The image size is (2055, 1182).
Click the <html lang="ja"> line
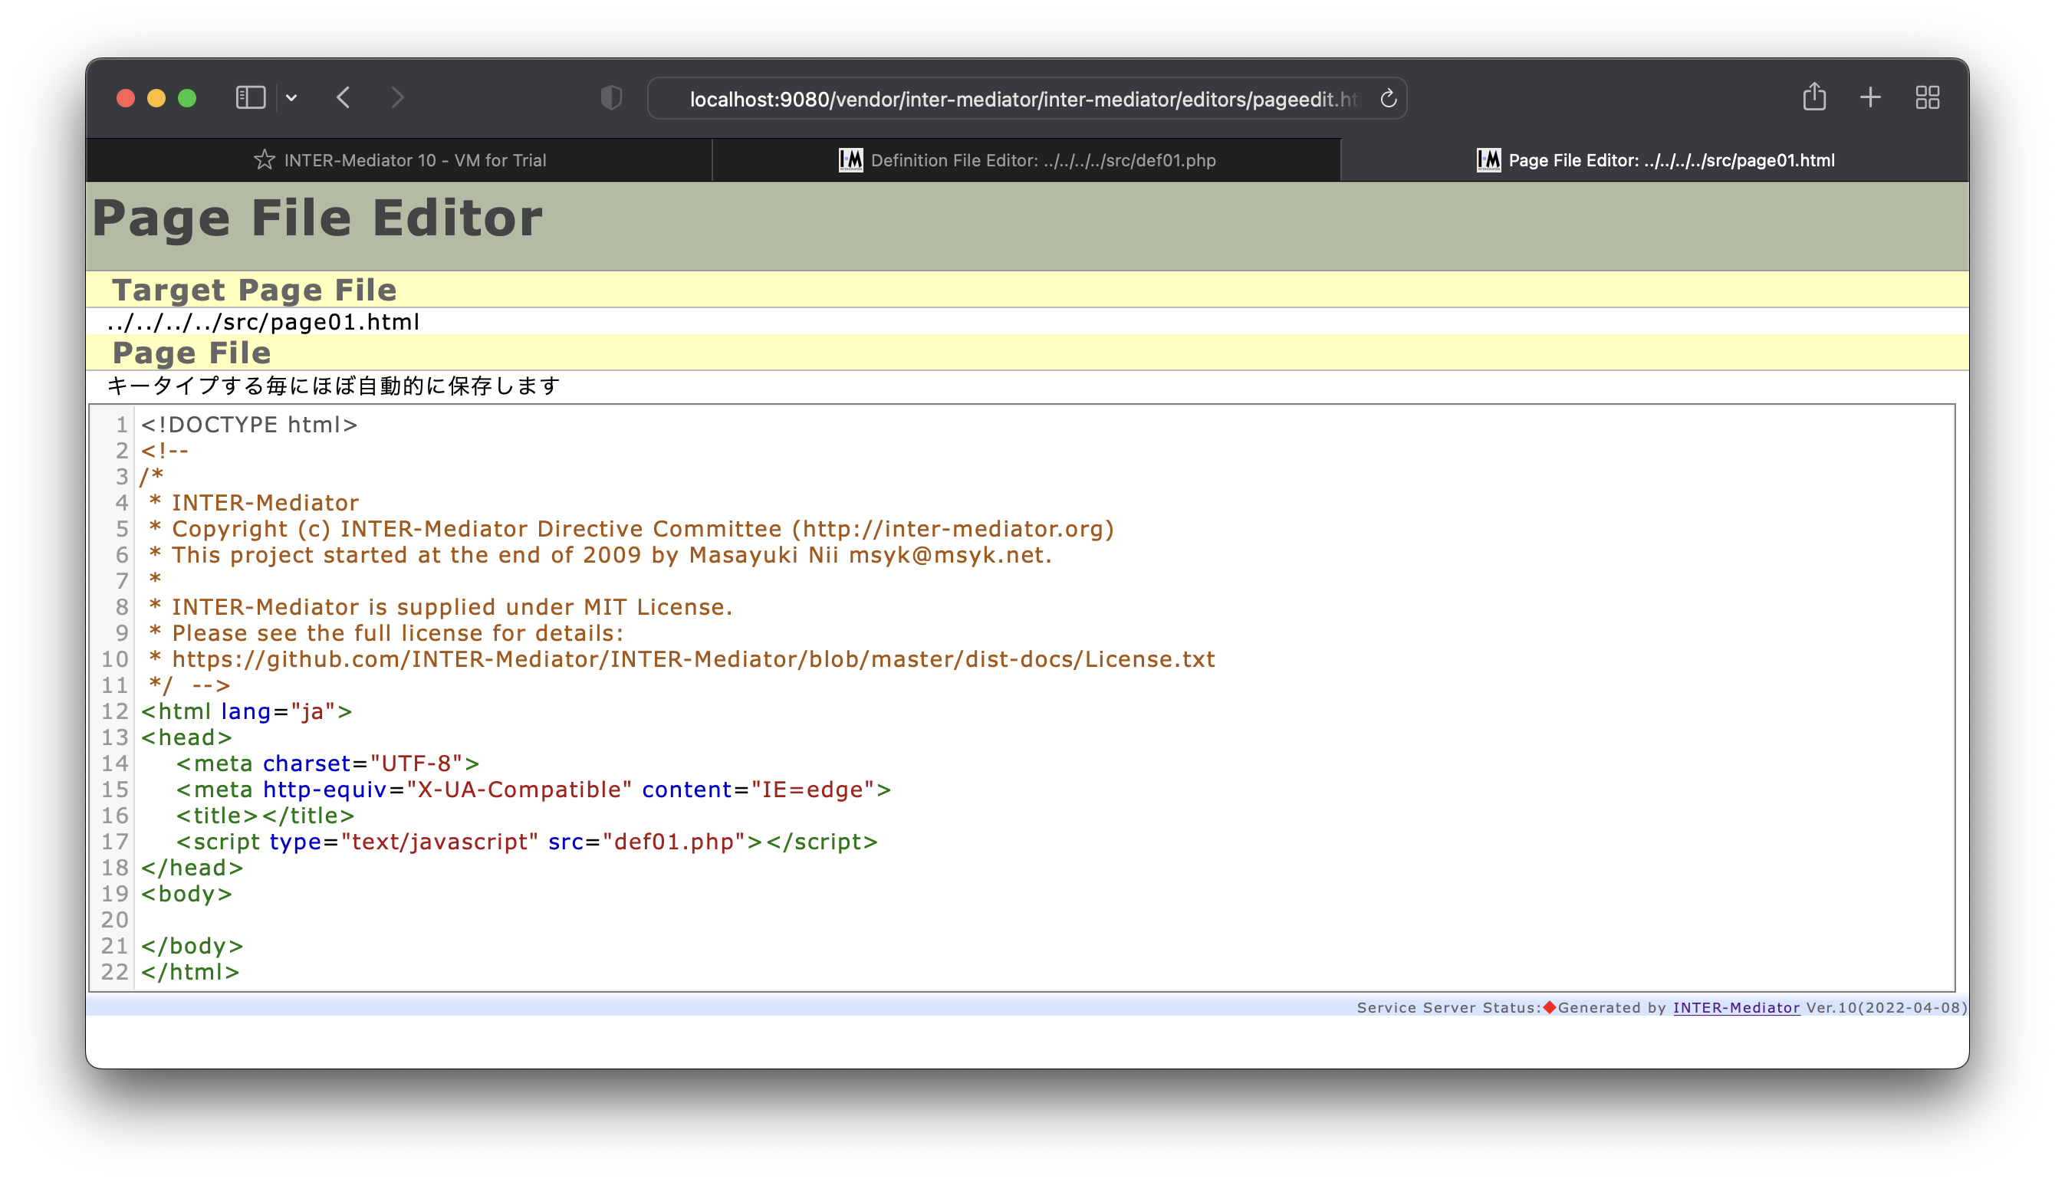tap(247, 711)
